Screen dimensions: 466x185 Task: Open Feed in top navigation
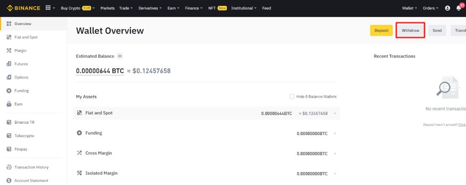click(x=267, y=8)
